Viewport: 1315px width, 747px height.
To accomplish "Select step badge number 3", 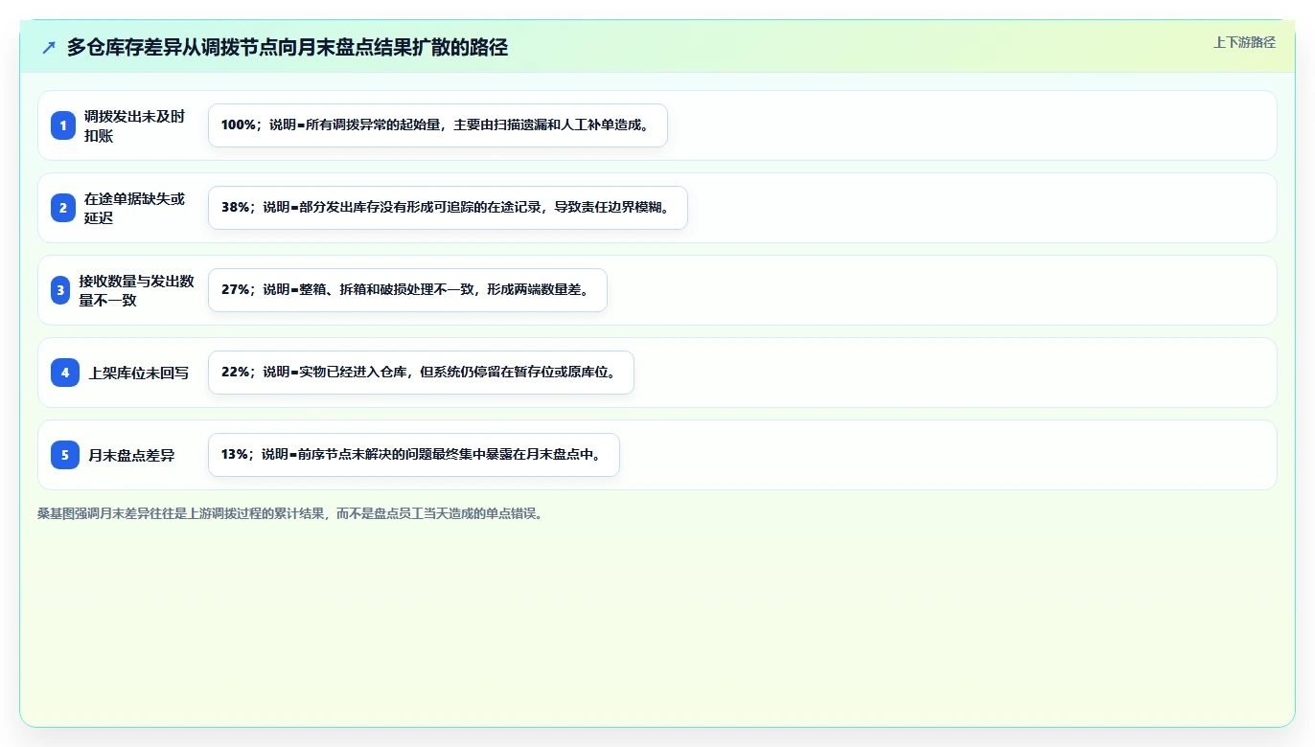I will pyautogui.click(x=60, y=290).
